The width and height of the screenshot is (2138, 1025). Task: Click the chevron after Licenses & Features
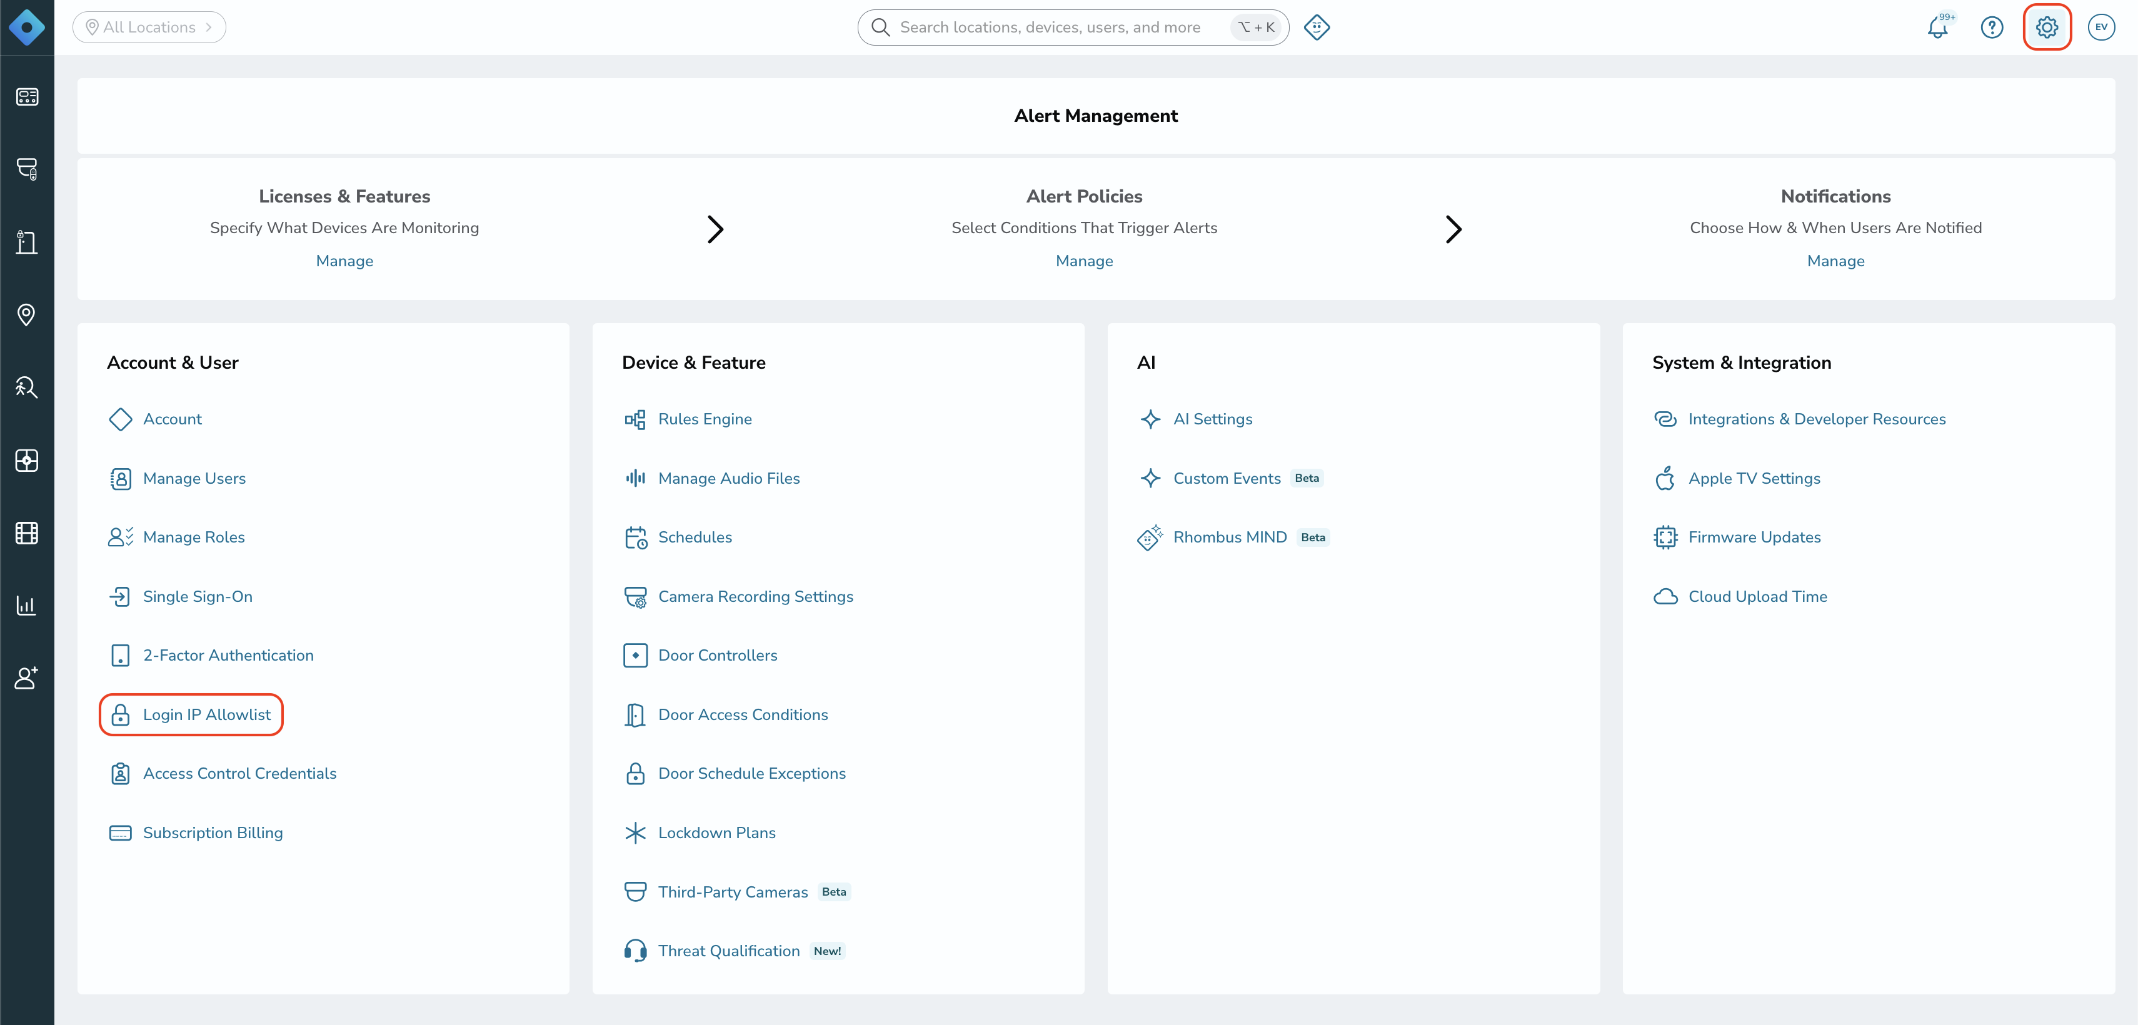click(715, 229)
